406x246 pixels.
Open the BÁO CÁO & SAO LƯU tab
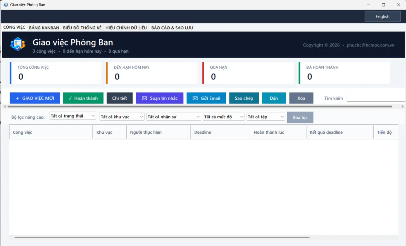click(x=172, y=28)
